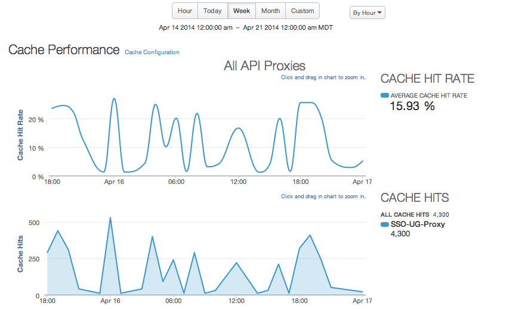Click the 12:00 label under Cache Hit Rate chart

click(x=239, y=182)
